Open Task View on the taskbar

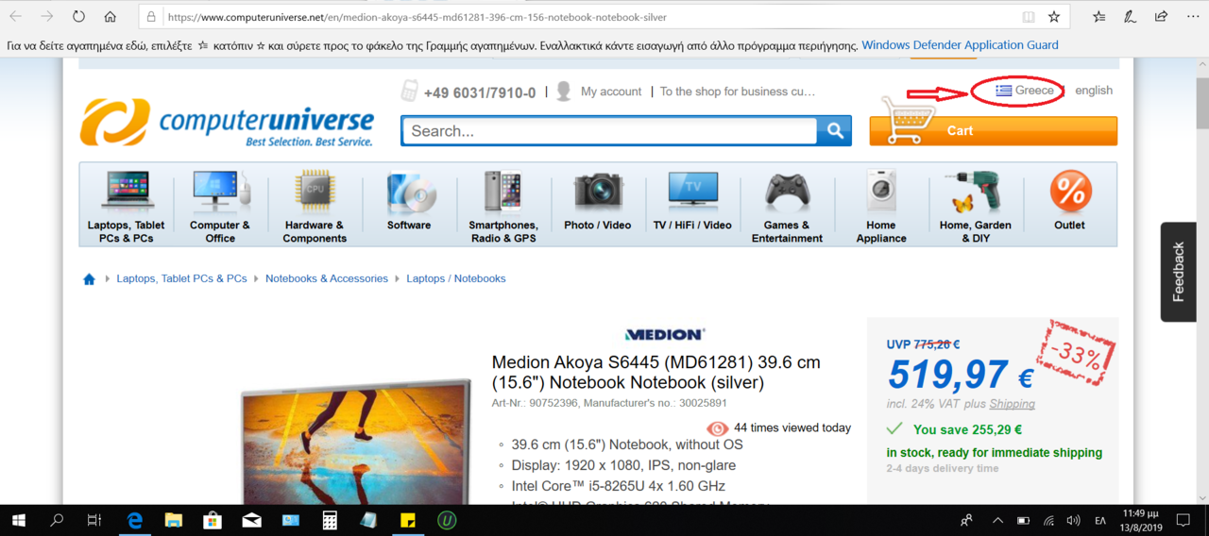94,520
